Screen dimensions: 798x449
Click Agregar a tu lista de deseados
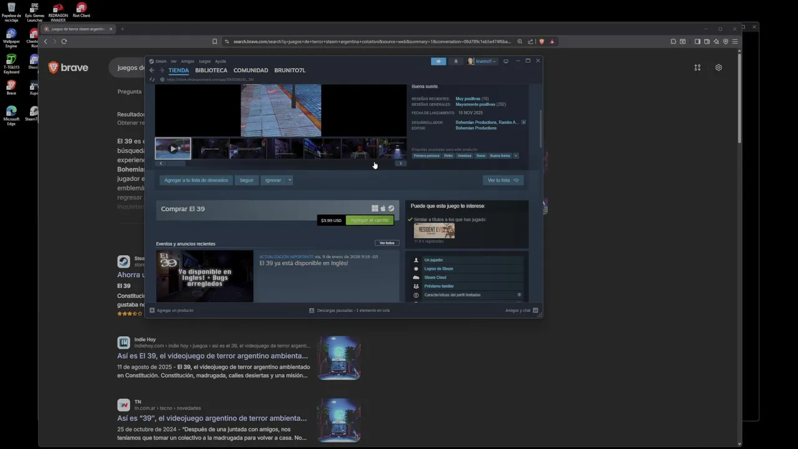coord(196,180)
